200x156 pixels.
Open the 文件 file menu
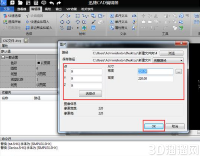(x=7, y=9)
